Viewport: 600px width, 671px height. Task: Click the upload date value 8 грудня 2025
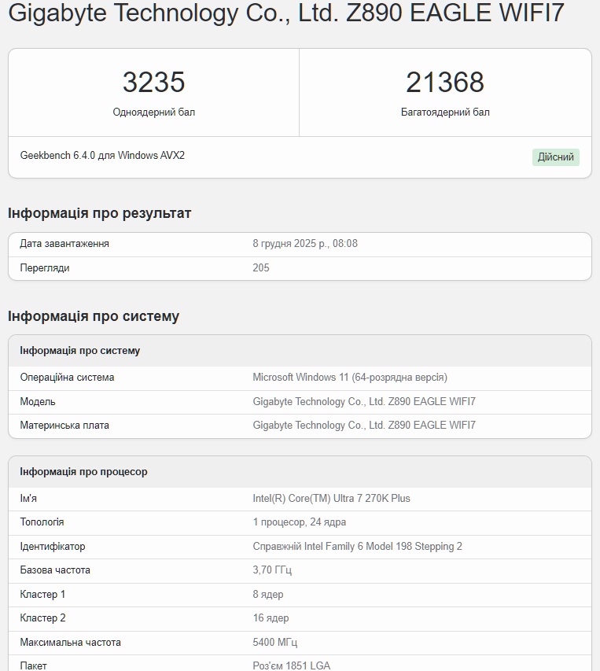click(x=305, y=244)
